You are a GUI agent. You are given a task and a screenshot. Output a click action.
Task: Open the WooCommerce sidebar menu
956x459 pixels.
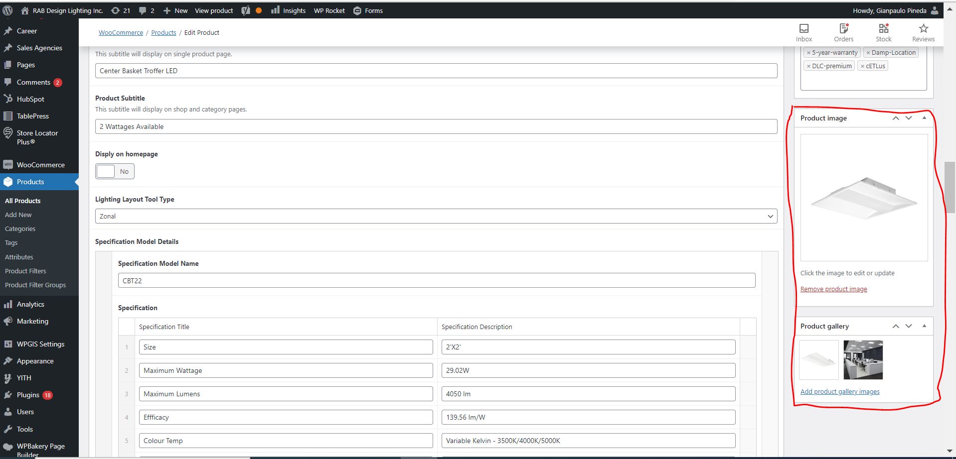tap(40, 165)
